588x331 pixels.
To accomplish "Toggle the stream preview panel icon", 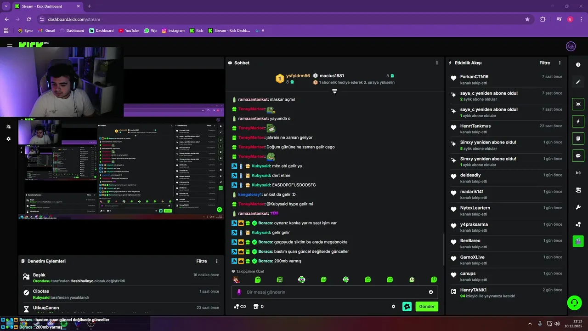I will (x=578, y=104).
